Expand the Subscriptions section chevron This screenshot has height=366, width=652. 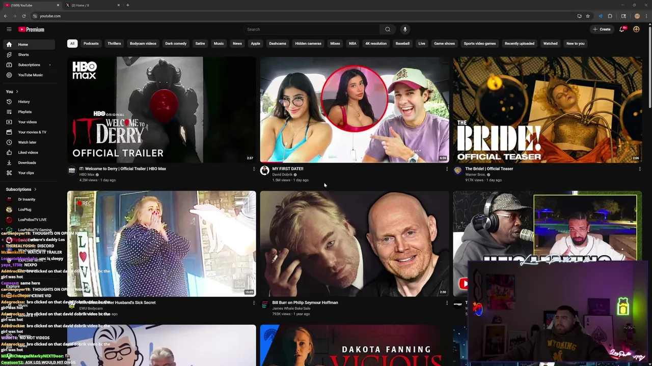pos(35,189)
